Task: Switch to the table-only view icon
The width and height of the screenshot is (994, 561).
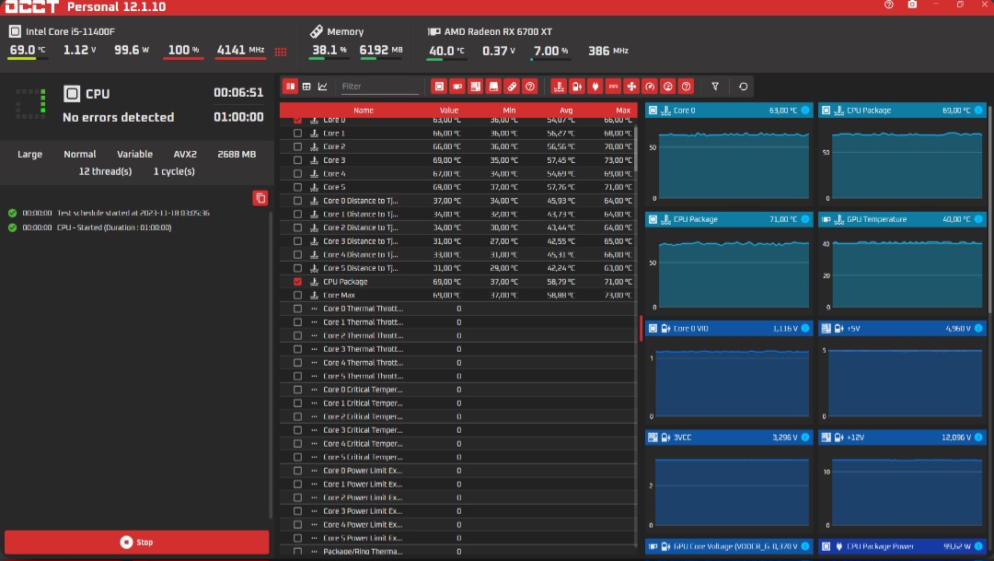Action: tap(306, 87)
